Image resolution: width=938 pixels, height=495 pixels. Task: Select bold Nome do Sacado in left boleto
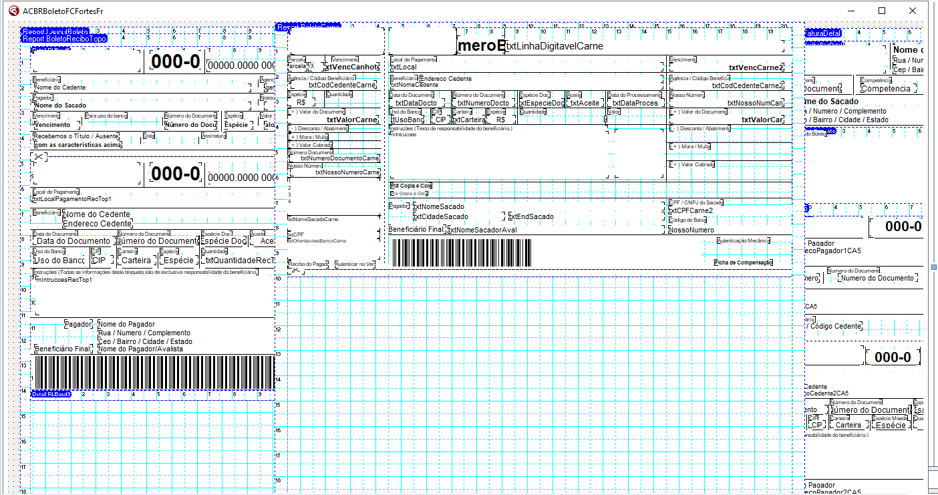pyautogui.click(x=60, y=106)
